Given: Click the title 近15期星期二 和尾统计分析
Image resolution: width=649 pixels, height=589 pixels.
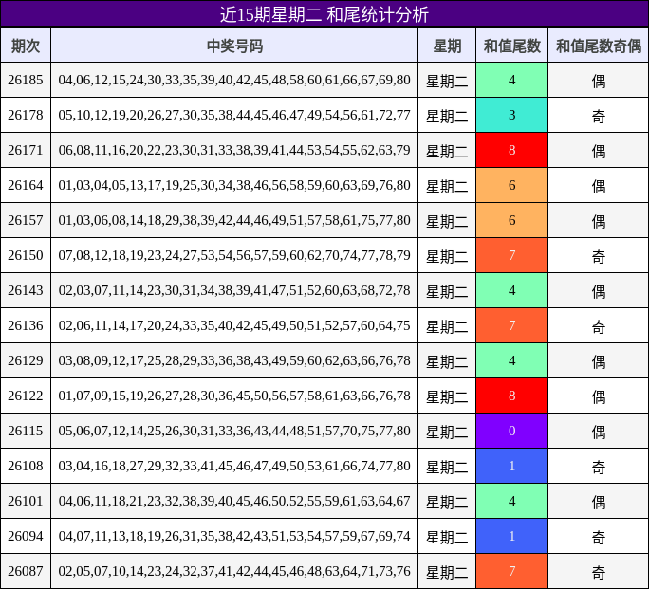Looking at the screenshot, I should click(x=324, y=14).
